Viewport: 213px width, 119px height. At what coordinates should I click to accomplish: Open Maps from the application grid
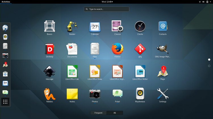click(163, 71)
